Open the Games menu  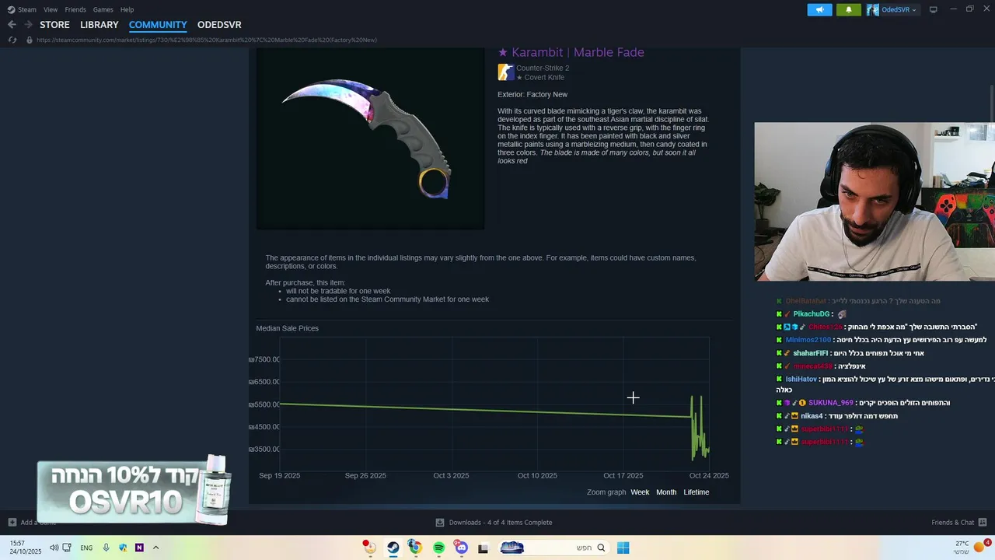[103, 9]
